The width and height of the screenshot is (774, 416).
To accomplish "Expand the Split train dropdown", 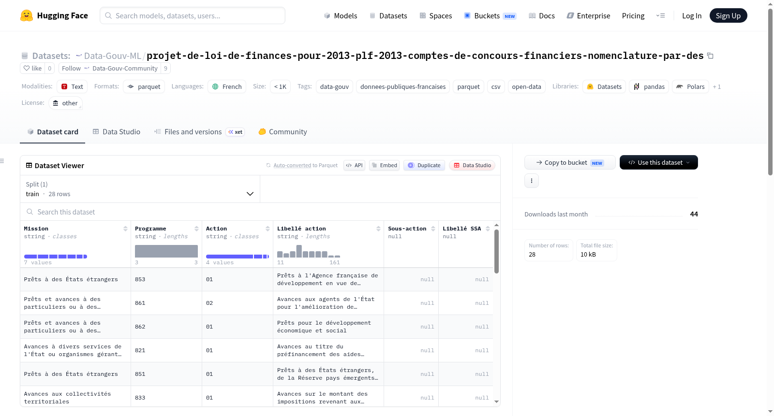I will 140,189.
